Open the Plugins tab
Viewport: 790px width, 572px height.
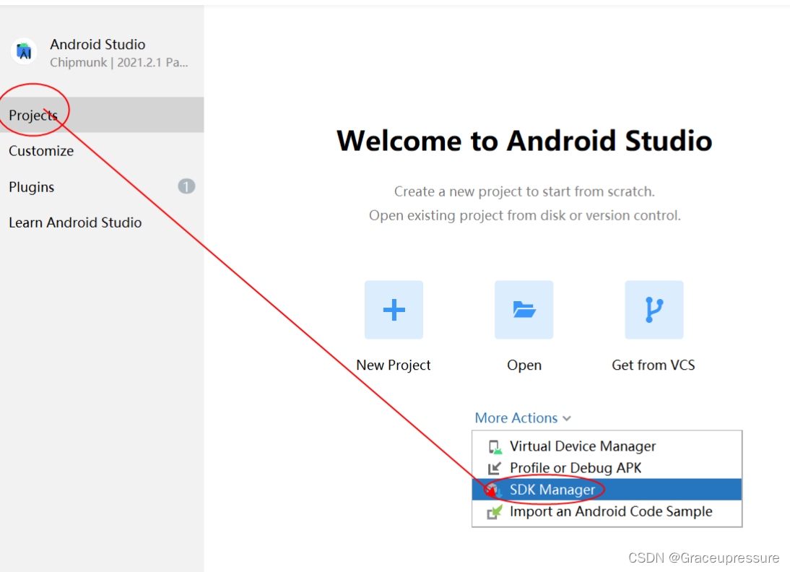(102, 186)
